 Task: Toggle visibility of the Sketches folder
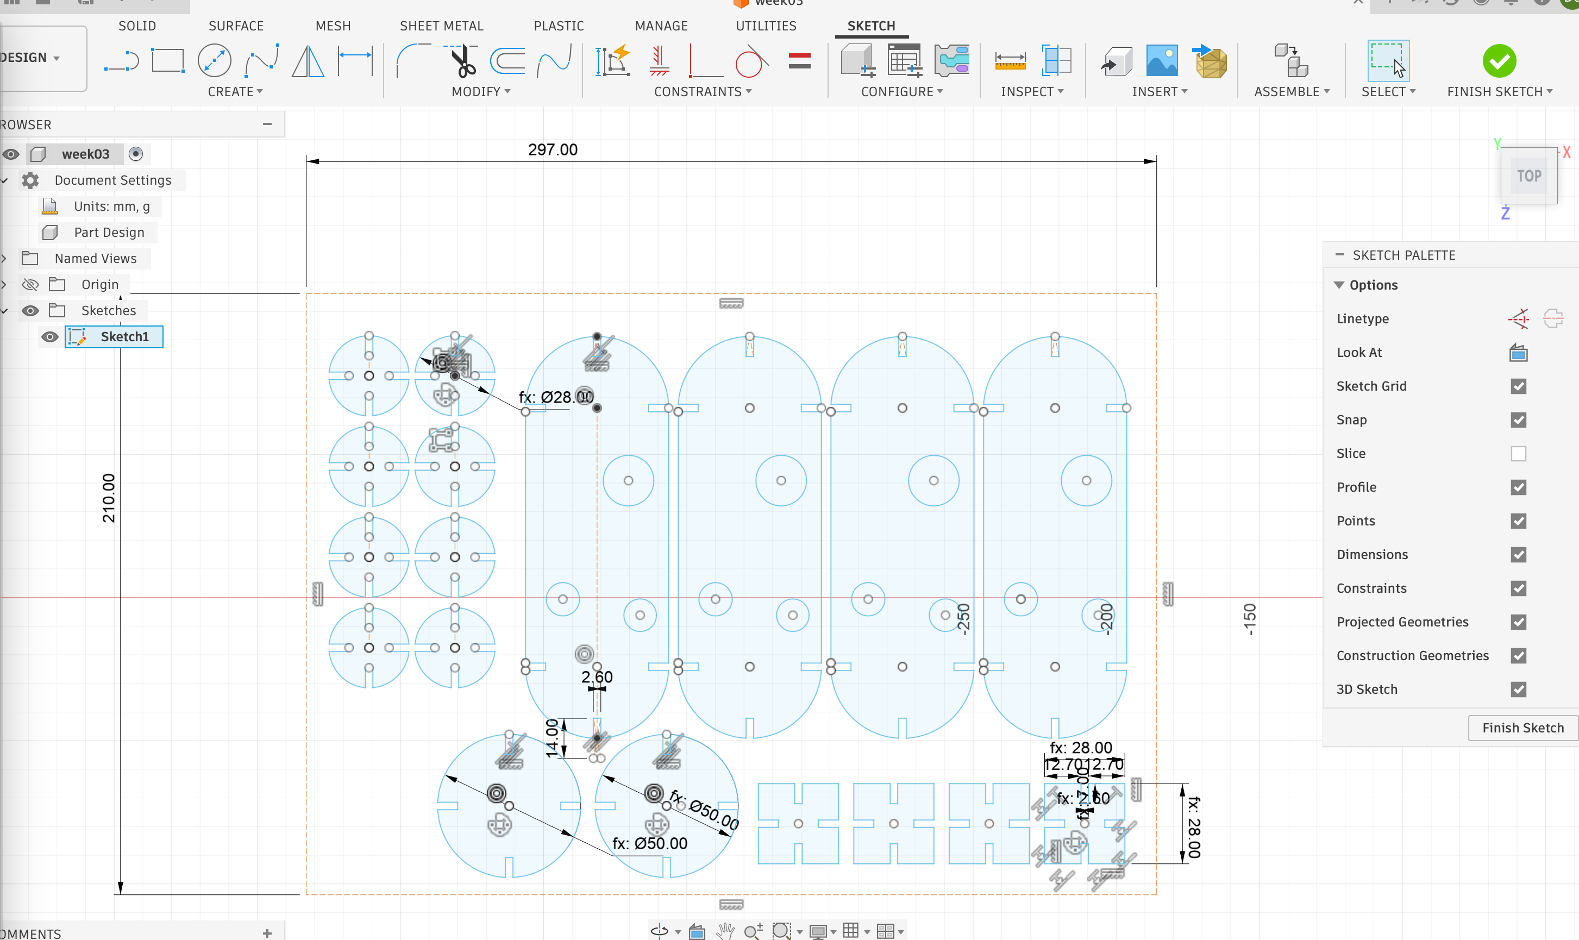pos(30,311)
